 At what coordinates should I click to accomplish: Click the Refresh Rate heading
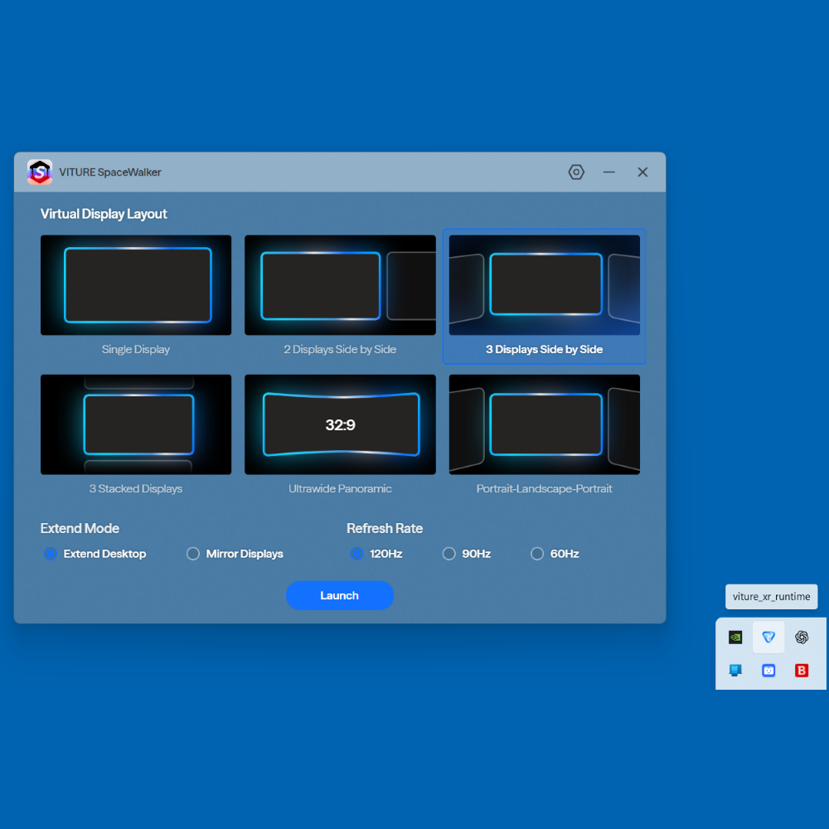click(x=385, y=528)
